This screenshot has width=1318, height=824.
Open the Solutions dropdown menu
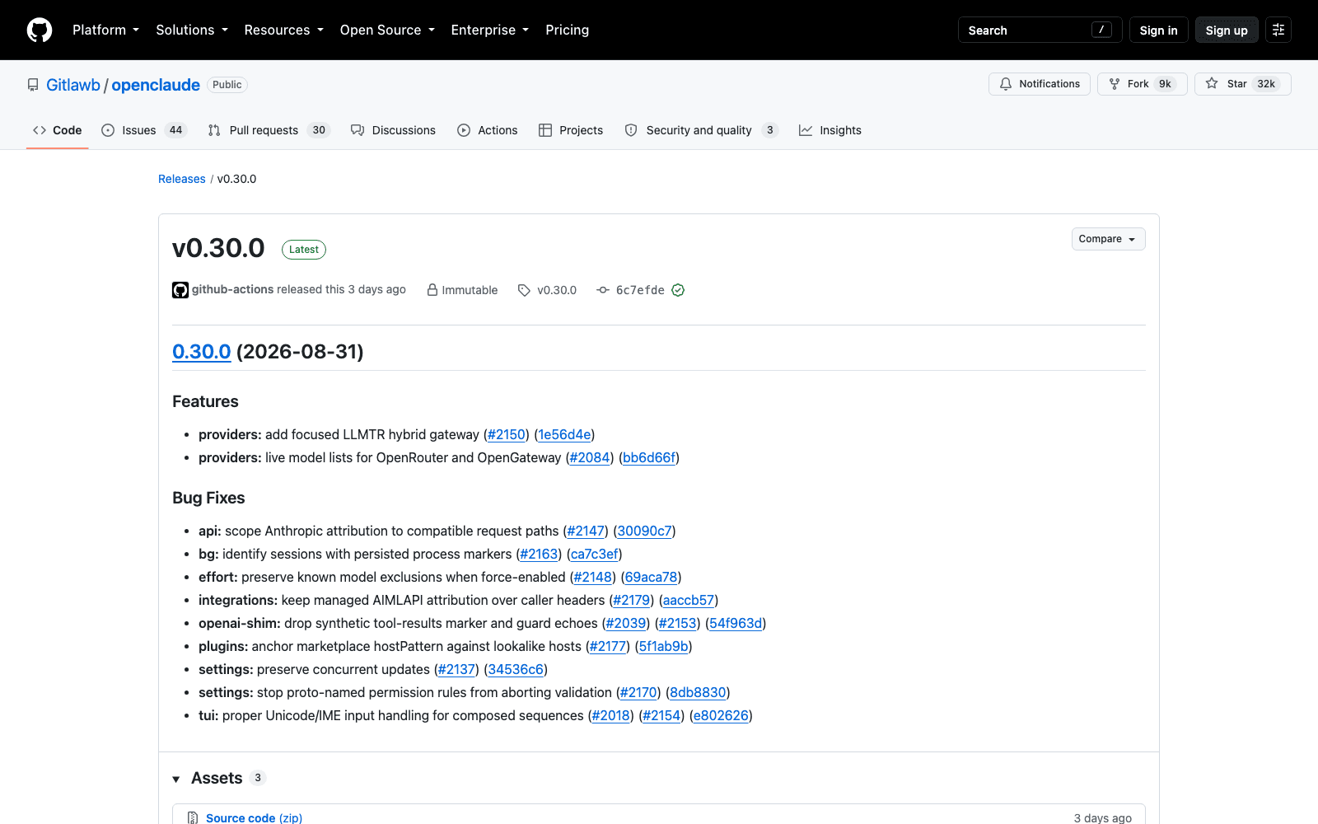pyautogui.click(x=192, y=30)
